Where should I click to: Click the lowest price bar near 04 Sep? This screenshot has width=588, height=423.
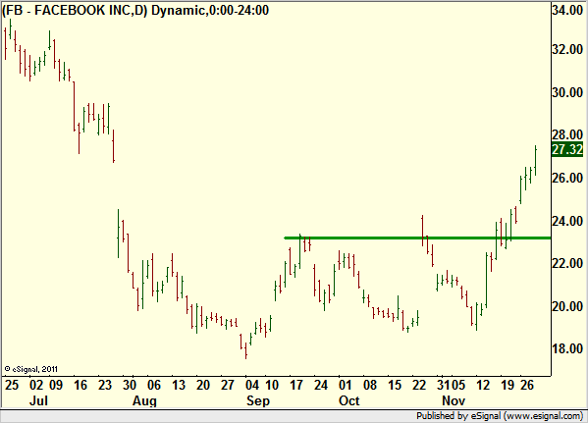pos(245,350)
